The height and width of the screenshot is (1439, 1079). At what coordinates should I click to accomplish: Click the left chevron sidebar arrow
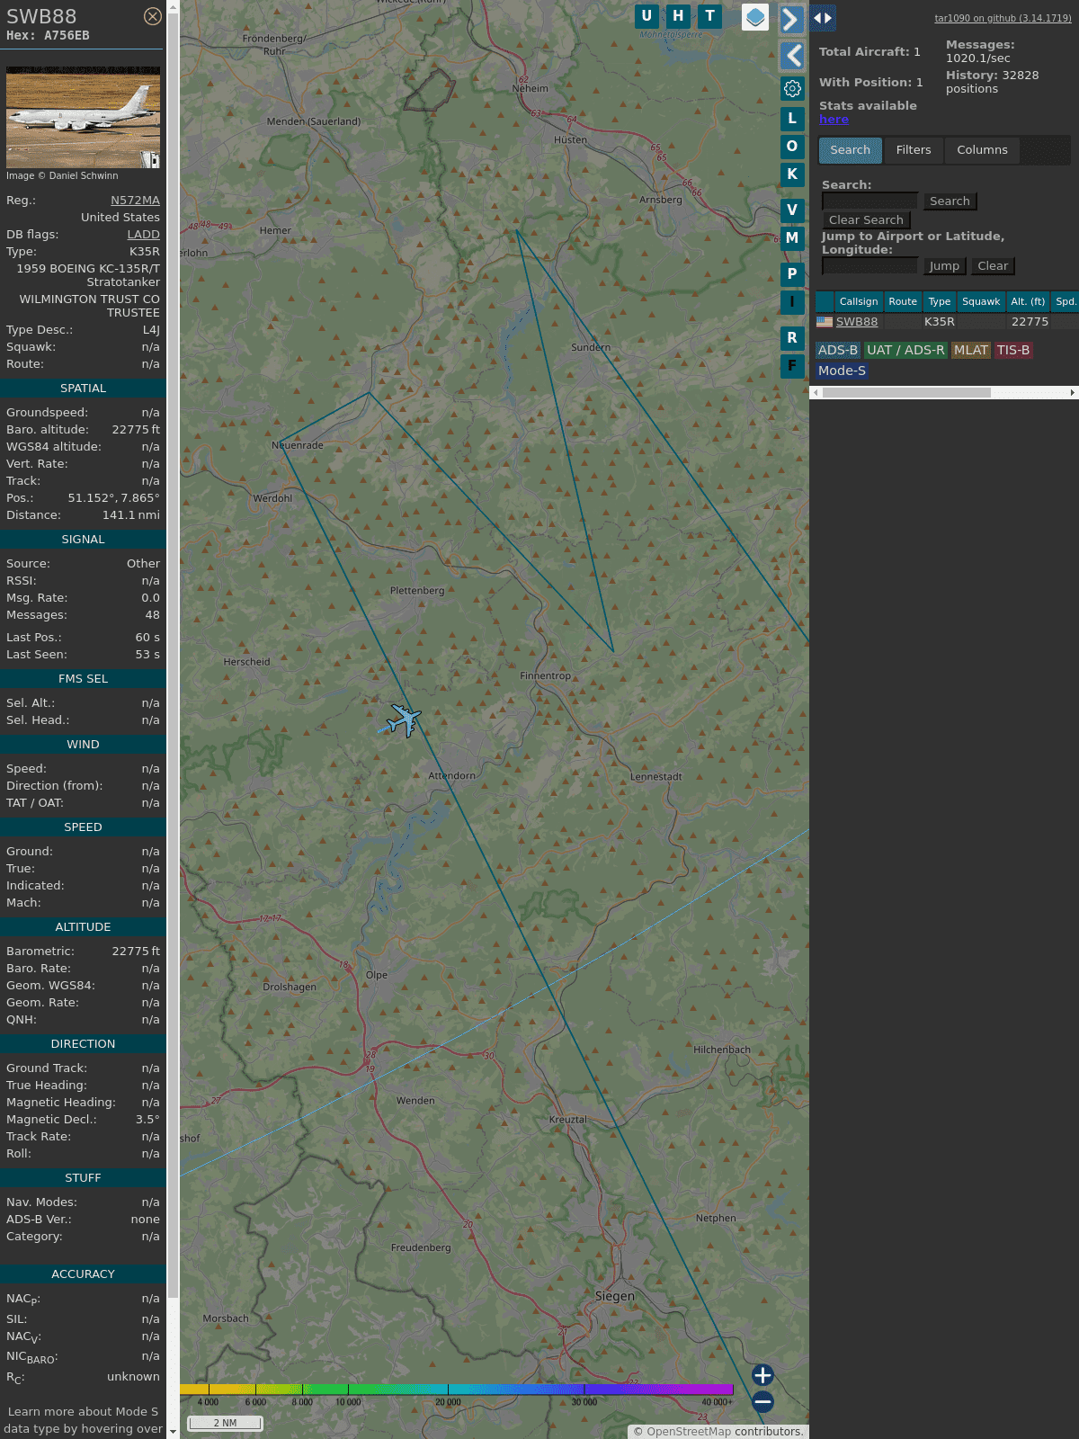tap(792, 56)
